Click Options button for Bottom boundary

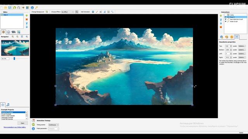[242, 50]
